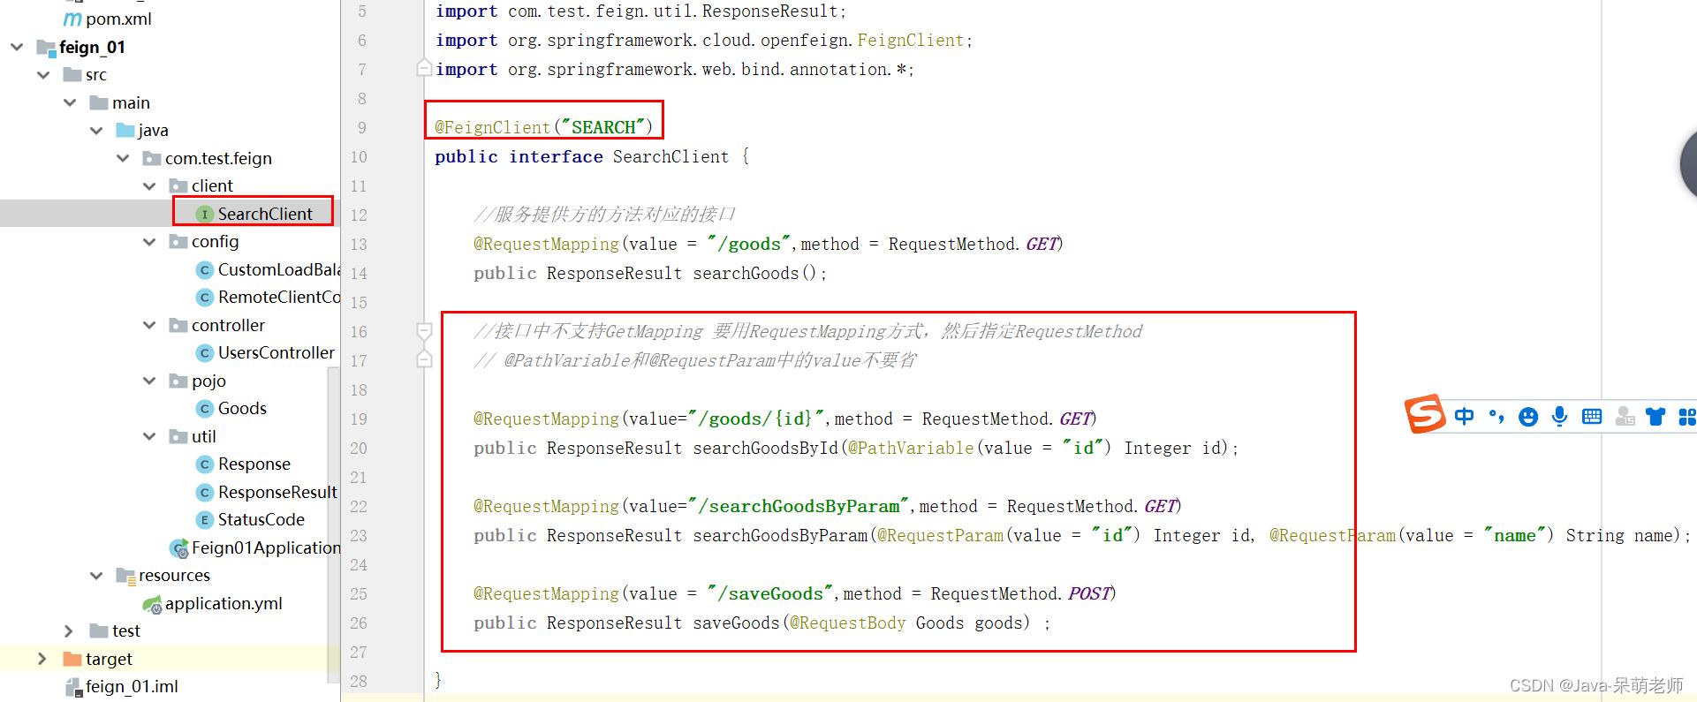Click @FeignClient annotation in editor
The image size is (1697, 702).
(493, 127)
